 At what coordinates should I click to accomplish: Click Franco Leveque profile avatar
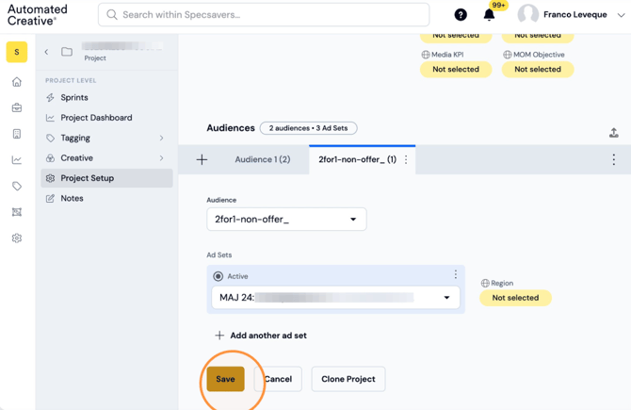(x=528, y=14)
